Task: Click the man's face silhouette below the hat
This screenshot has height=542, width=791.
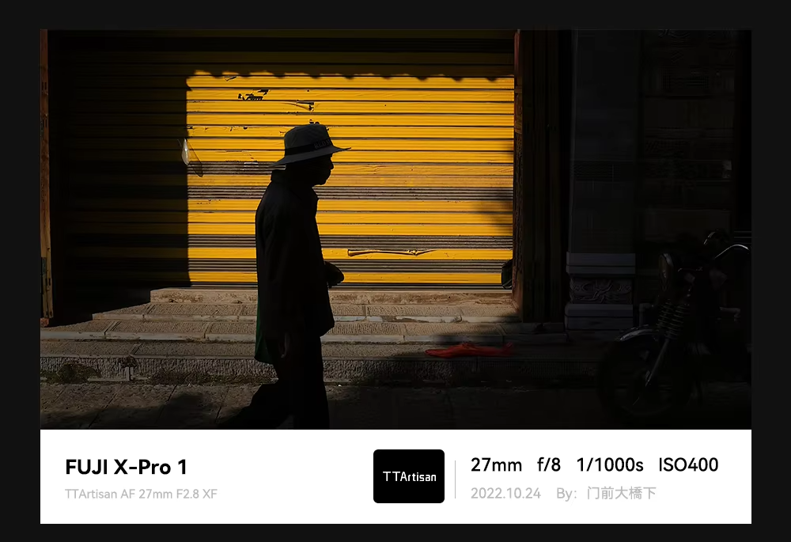Action: click(323, 171)
